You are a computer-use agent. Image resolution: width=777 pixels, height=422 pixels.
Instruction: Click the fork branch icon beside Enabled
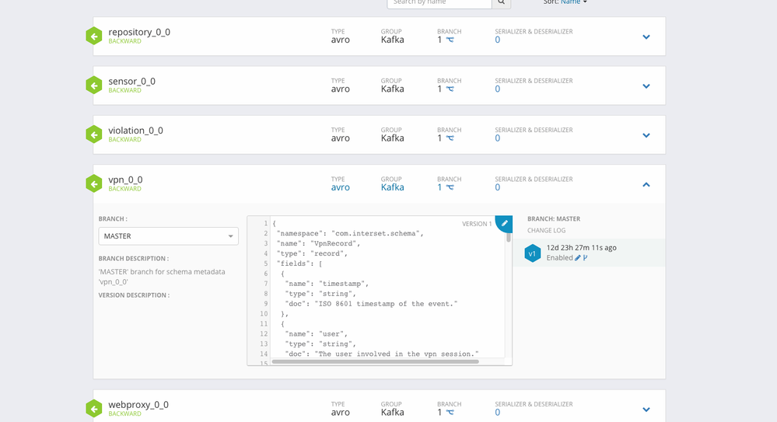click(585, 258)
